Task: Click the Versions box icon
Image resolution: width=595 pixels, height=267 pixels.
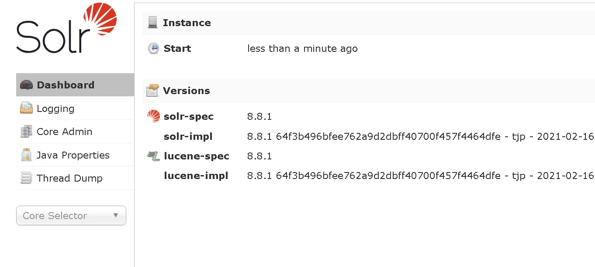Action: (152, 90)
